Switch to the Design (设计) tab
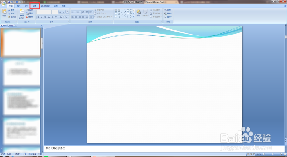This screenshot has width=287, height=157. (26, 6)
